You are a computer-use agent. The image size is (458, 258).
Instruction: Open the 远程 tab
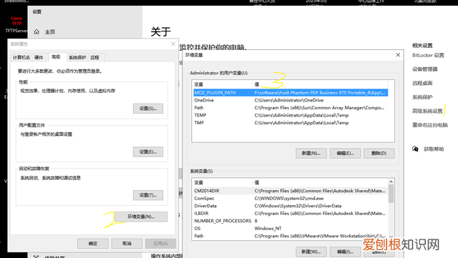pyautogui.click(x=94, y=57)
